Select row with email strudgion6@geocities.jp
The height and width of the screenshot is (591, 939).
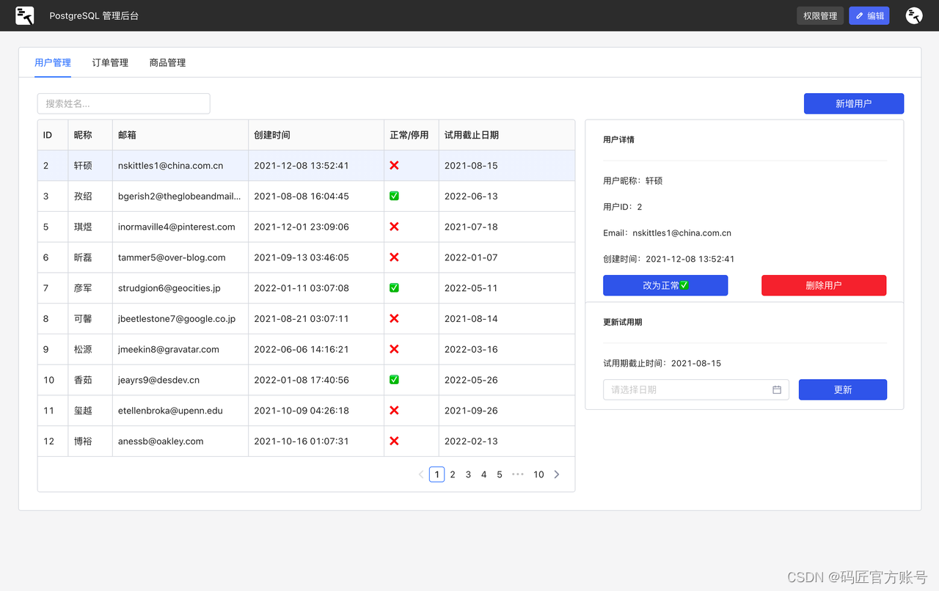[x=307, y=288]
